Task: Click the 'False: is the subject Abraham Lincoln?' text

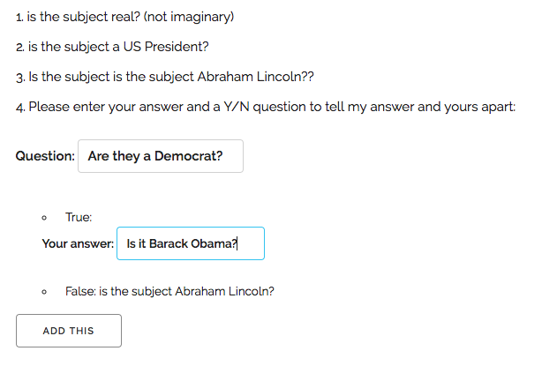Action: [x=169, y=291]
